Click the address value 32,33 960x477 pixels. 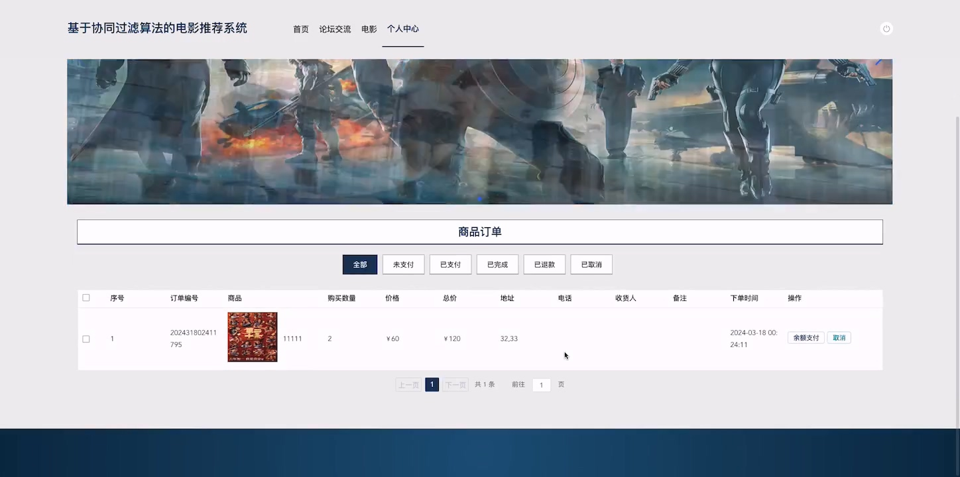[509, 339]
